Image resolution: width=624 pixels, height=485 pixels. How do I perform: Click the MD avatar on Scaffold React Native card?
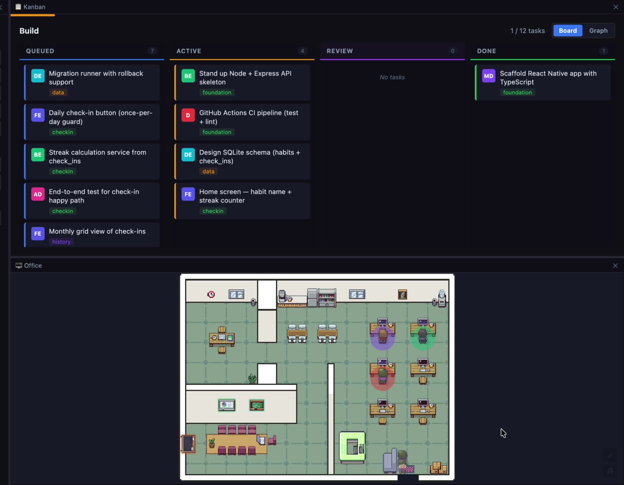point(489,76)
